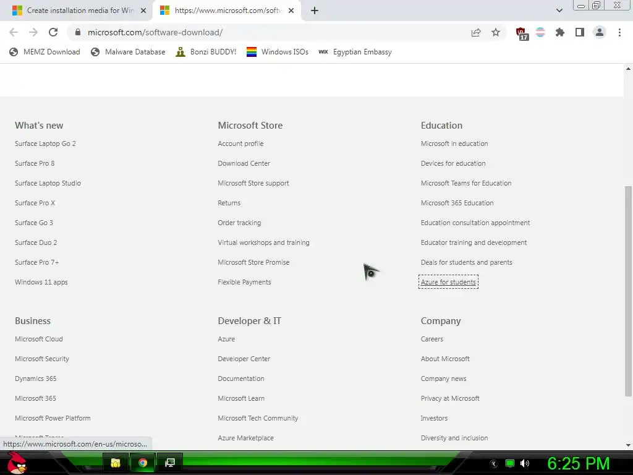Open Privacy at Microsoft link
This screenshot has width=633, height=475.
(x=450, y=398)
